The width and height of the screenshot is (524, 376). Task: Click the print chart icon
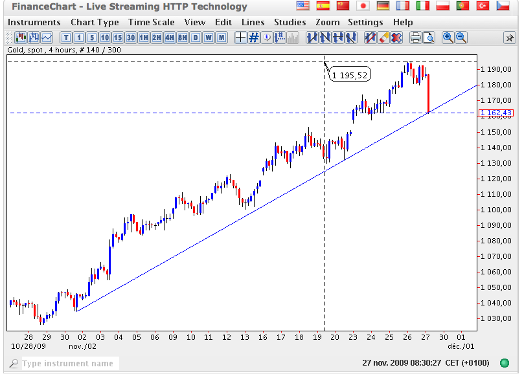416,38
